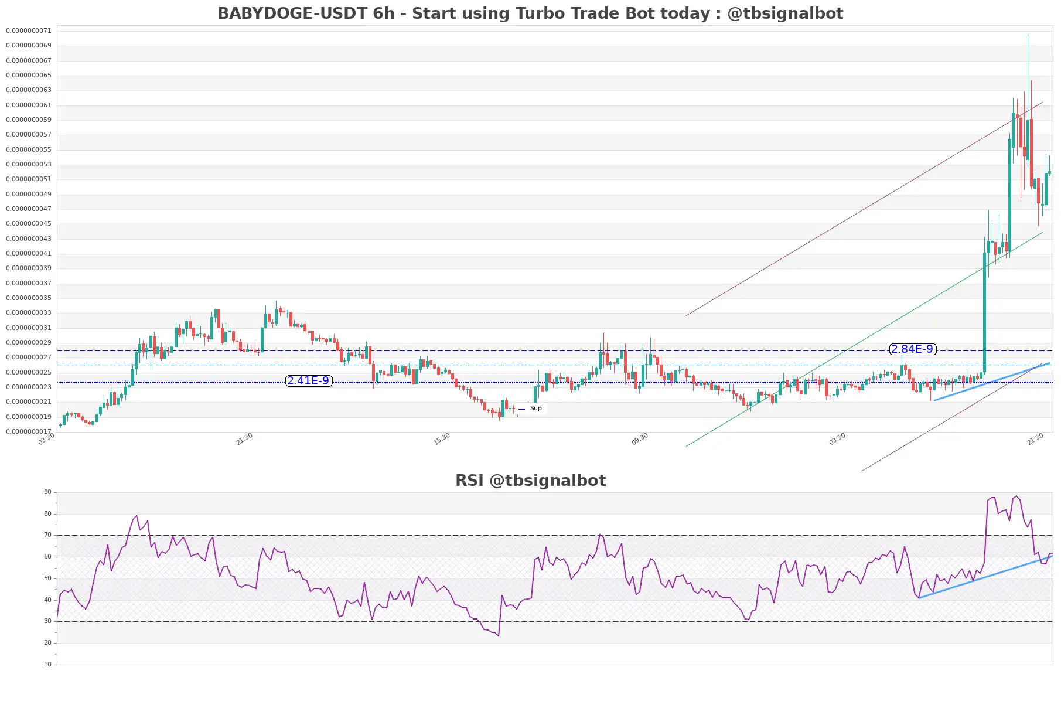The width and height of the screenshot is (1061, 708).
Task: Click the 15:30 time axis label
Action: tap(442, 439)
